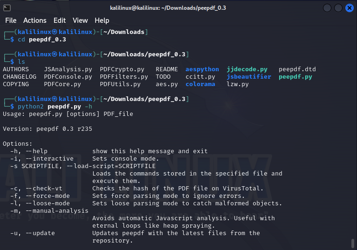Open the View menu
Viewport: 357px width, 250px height.
80,20
